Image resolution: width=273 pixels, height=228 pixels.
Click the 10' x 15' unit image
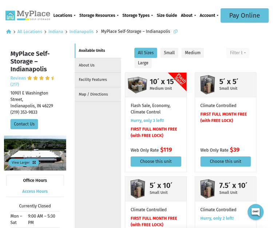click(137, 85)
